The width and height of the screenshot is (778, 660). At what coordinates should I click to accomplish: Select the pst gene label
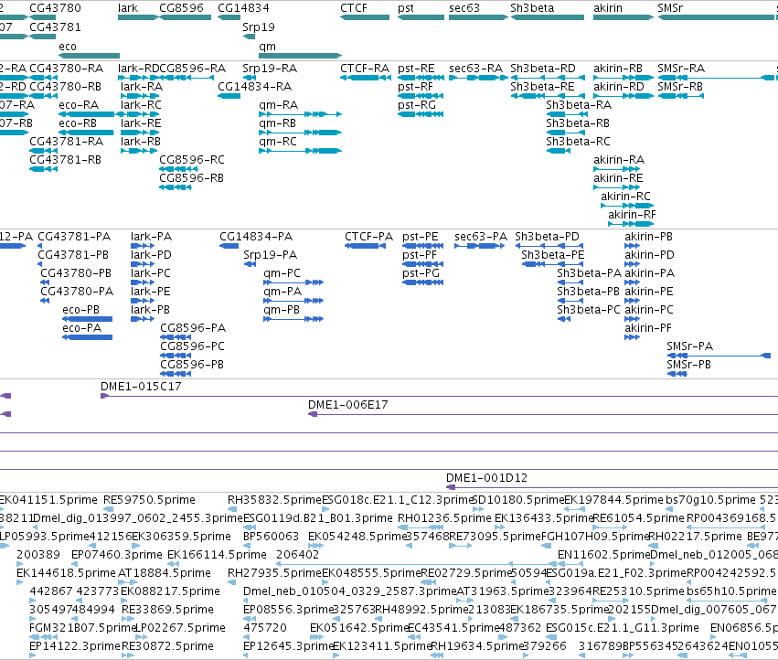coord(405,8)
